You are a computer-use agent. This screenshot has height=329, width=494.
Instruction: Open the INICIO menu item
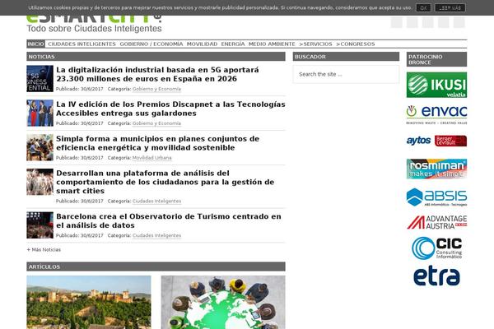(x=36, y=44)
